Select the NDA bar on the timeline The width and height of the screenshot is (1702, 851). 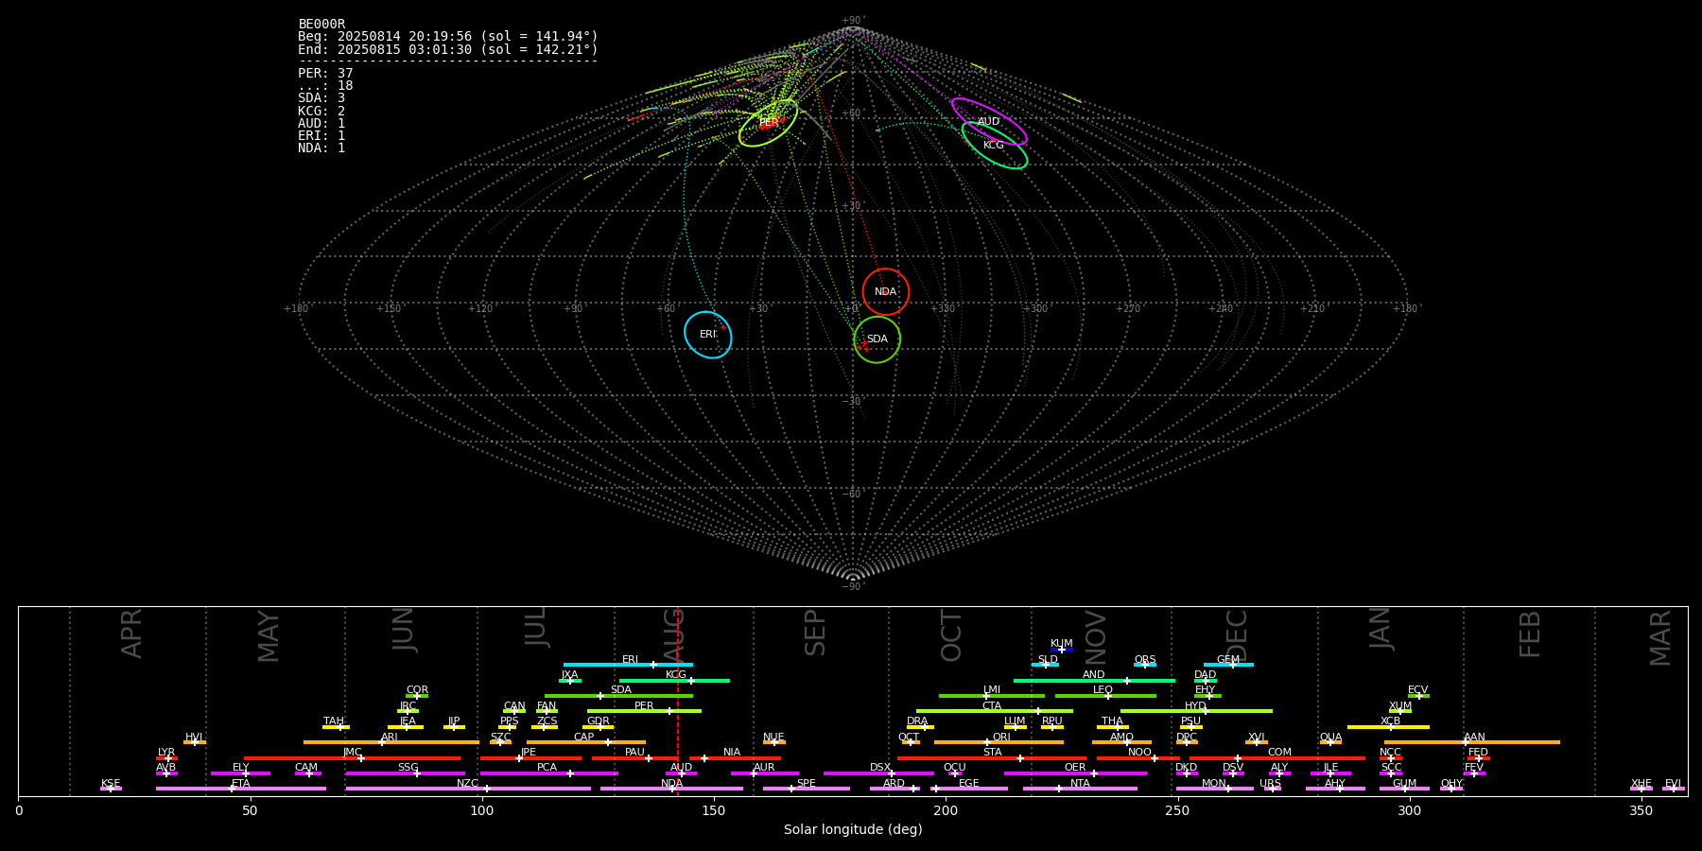671,789
